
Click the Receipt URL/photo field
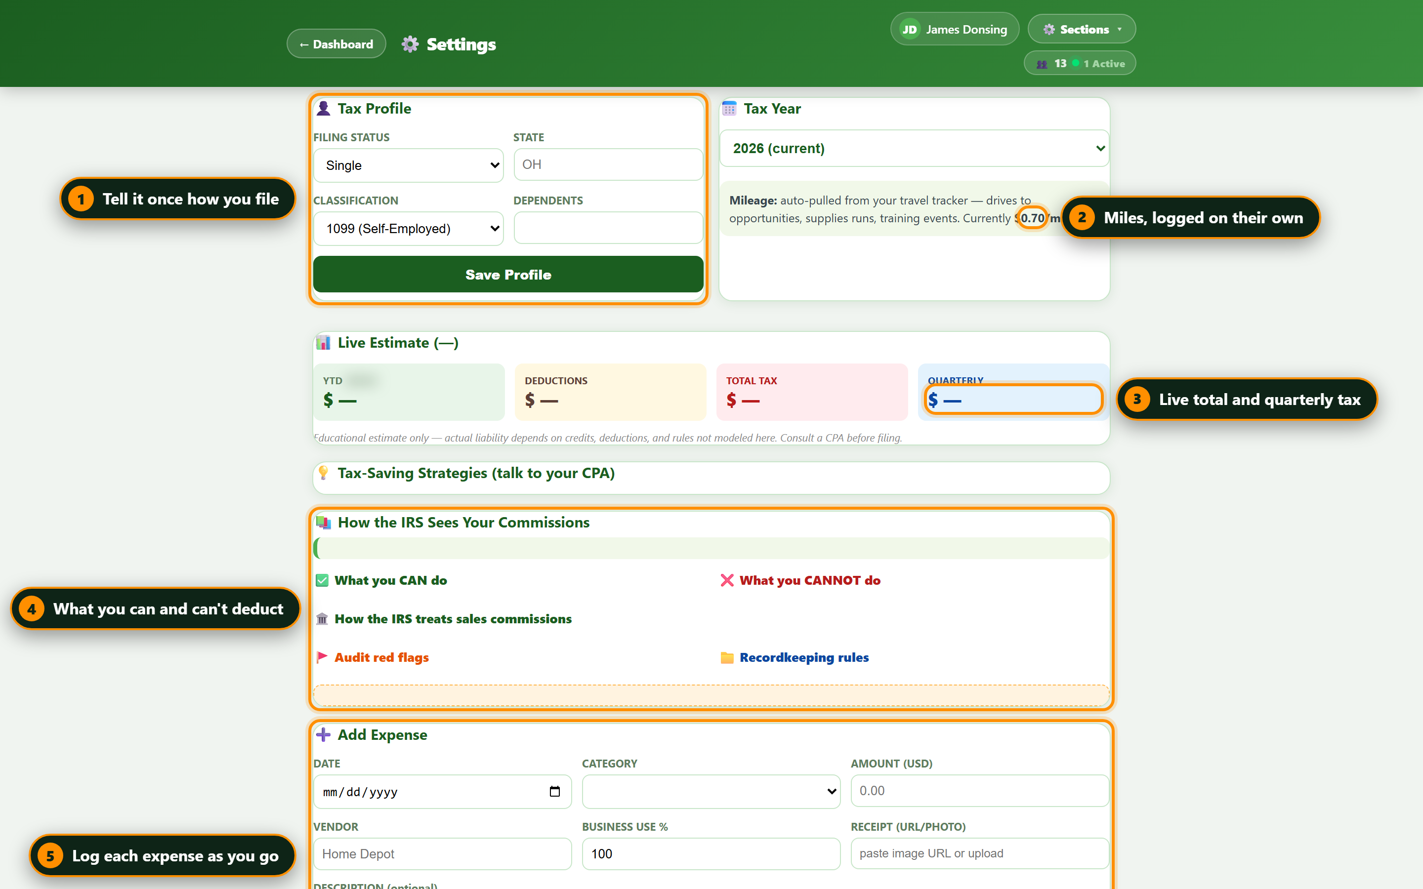point(980,853)
